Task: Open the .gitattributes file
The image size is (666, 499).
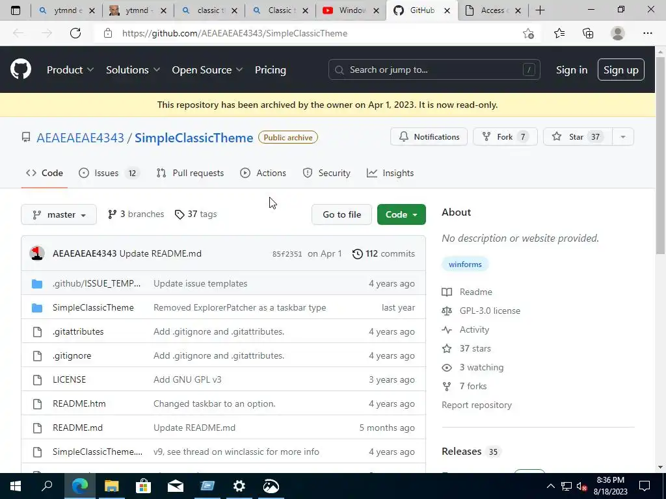Action: [x=78, y=332]
